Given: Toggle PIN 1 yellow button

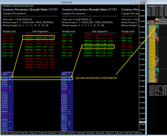Looking at the screenshot, I should [156, 19].
